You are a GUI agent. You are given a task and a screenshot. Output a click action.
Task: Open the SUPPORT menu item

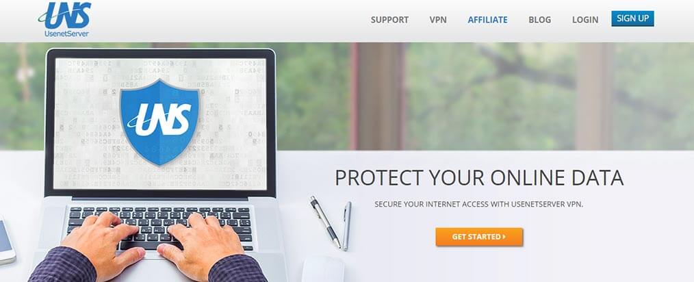pyautogui.click(x=389, y=20)
